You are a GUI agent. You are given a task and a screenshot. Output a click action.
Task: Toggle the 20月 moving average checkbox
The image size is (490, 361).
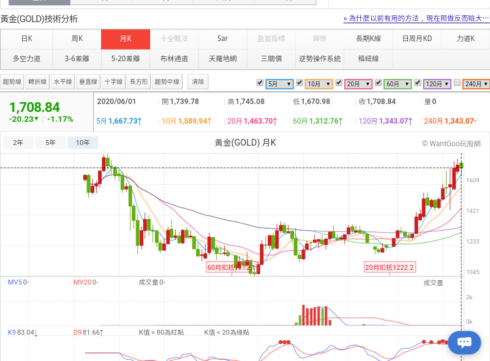pyautogui.click(x=339, y=83)
